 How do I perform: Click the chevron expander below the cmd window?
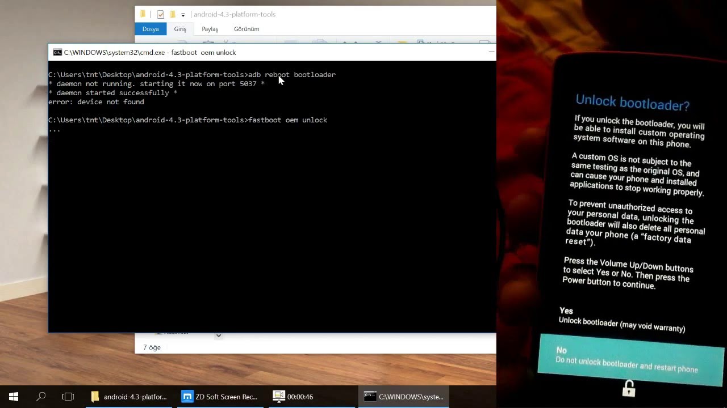[x=218, y=335]
